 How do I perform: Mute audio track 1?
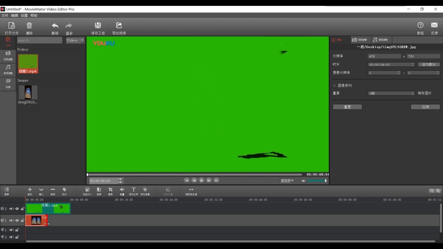[x=11, y=230]
